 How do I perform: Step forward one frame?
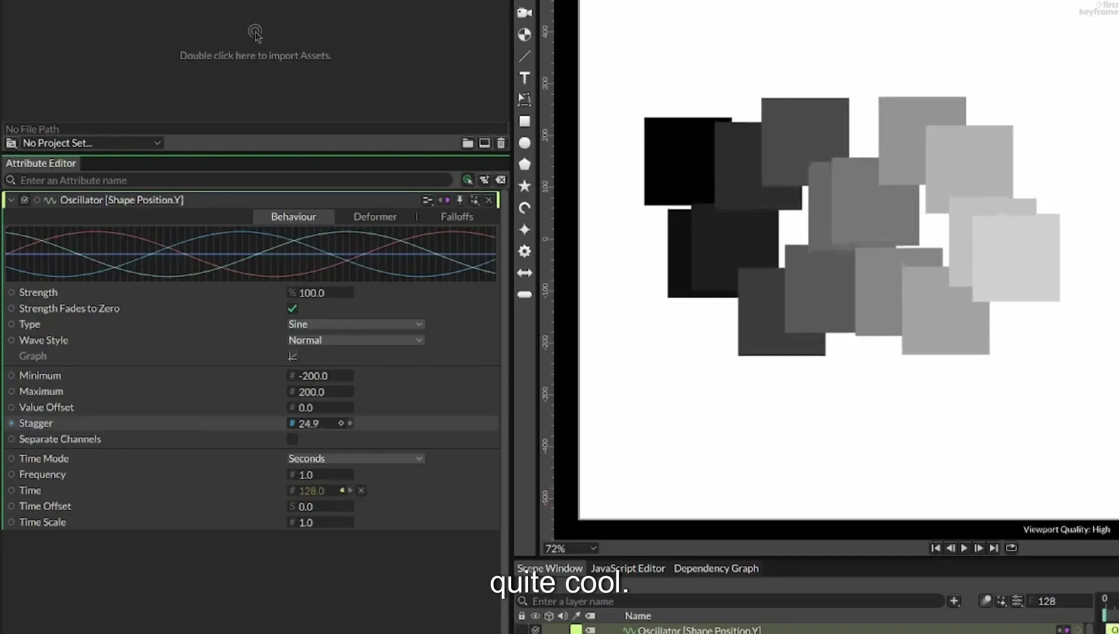click(x=979, y=548)
